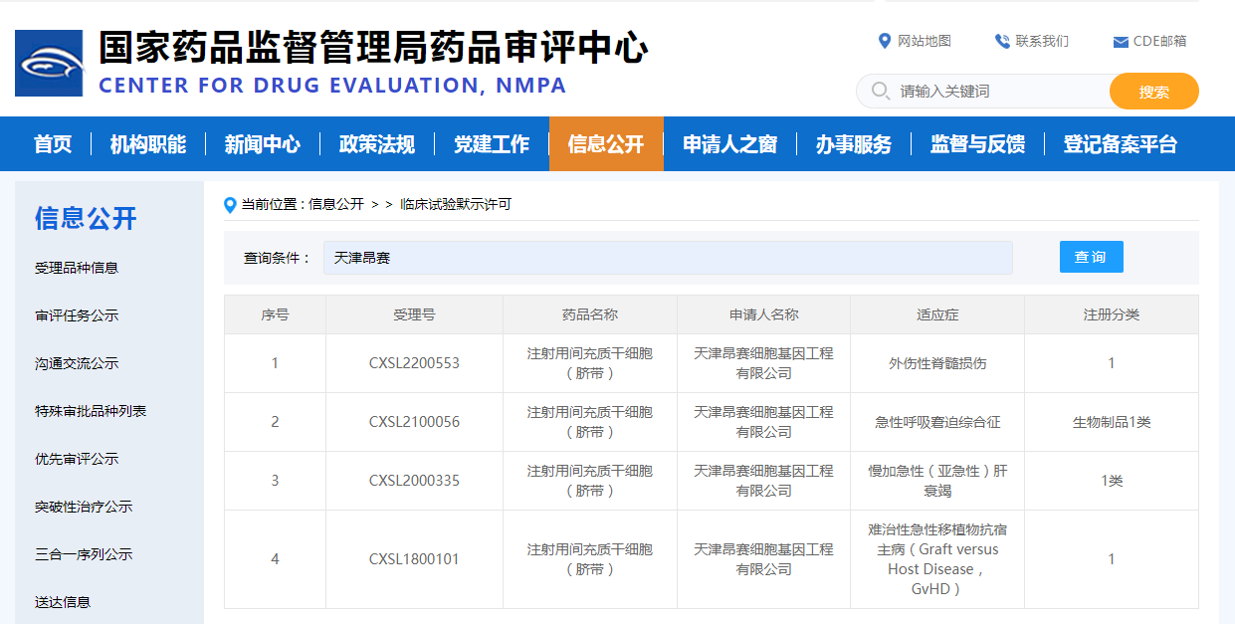Select acceptance number CXSL2000335
The image size is (1235, 624).
click(x=414, y=481)
